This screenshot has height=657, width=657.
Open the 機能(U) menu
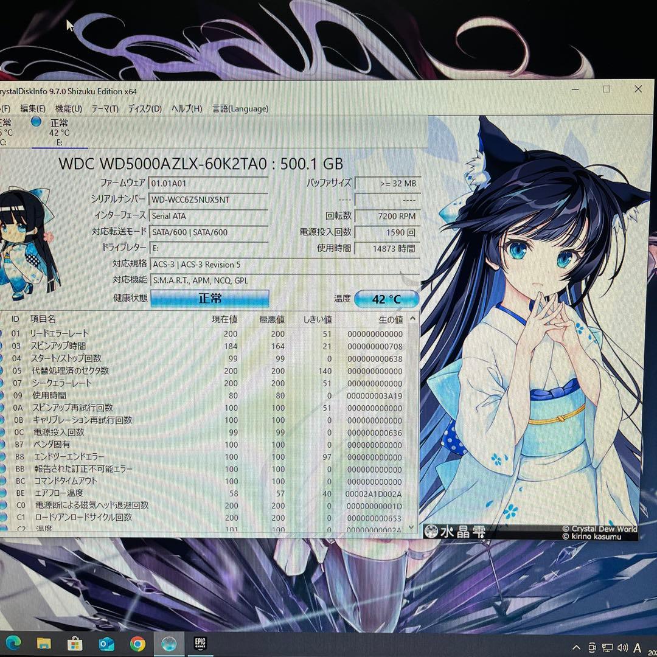(x=69, y=108)
